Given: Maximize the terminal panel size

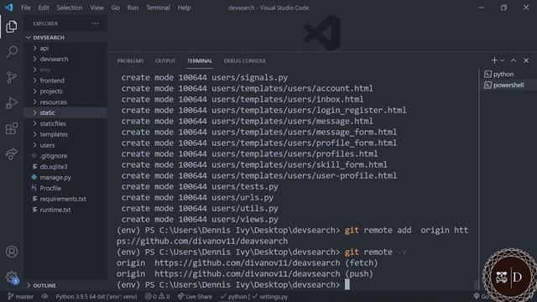Looking at the screenshot, I should tap(514, 60).
